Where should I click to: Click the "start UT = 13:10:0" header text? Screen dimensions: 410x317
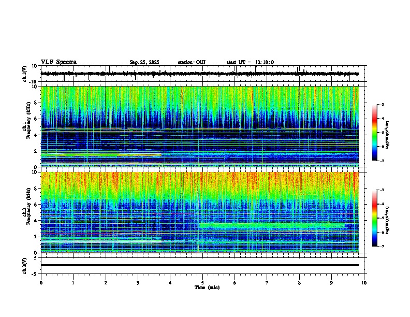250,62
